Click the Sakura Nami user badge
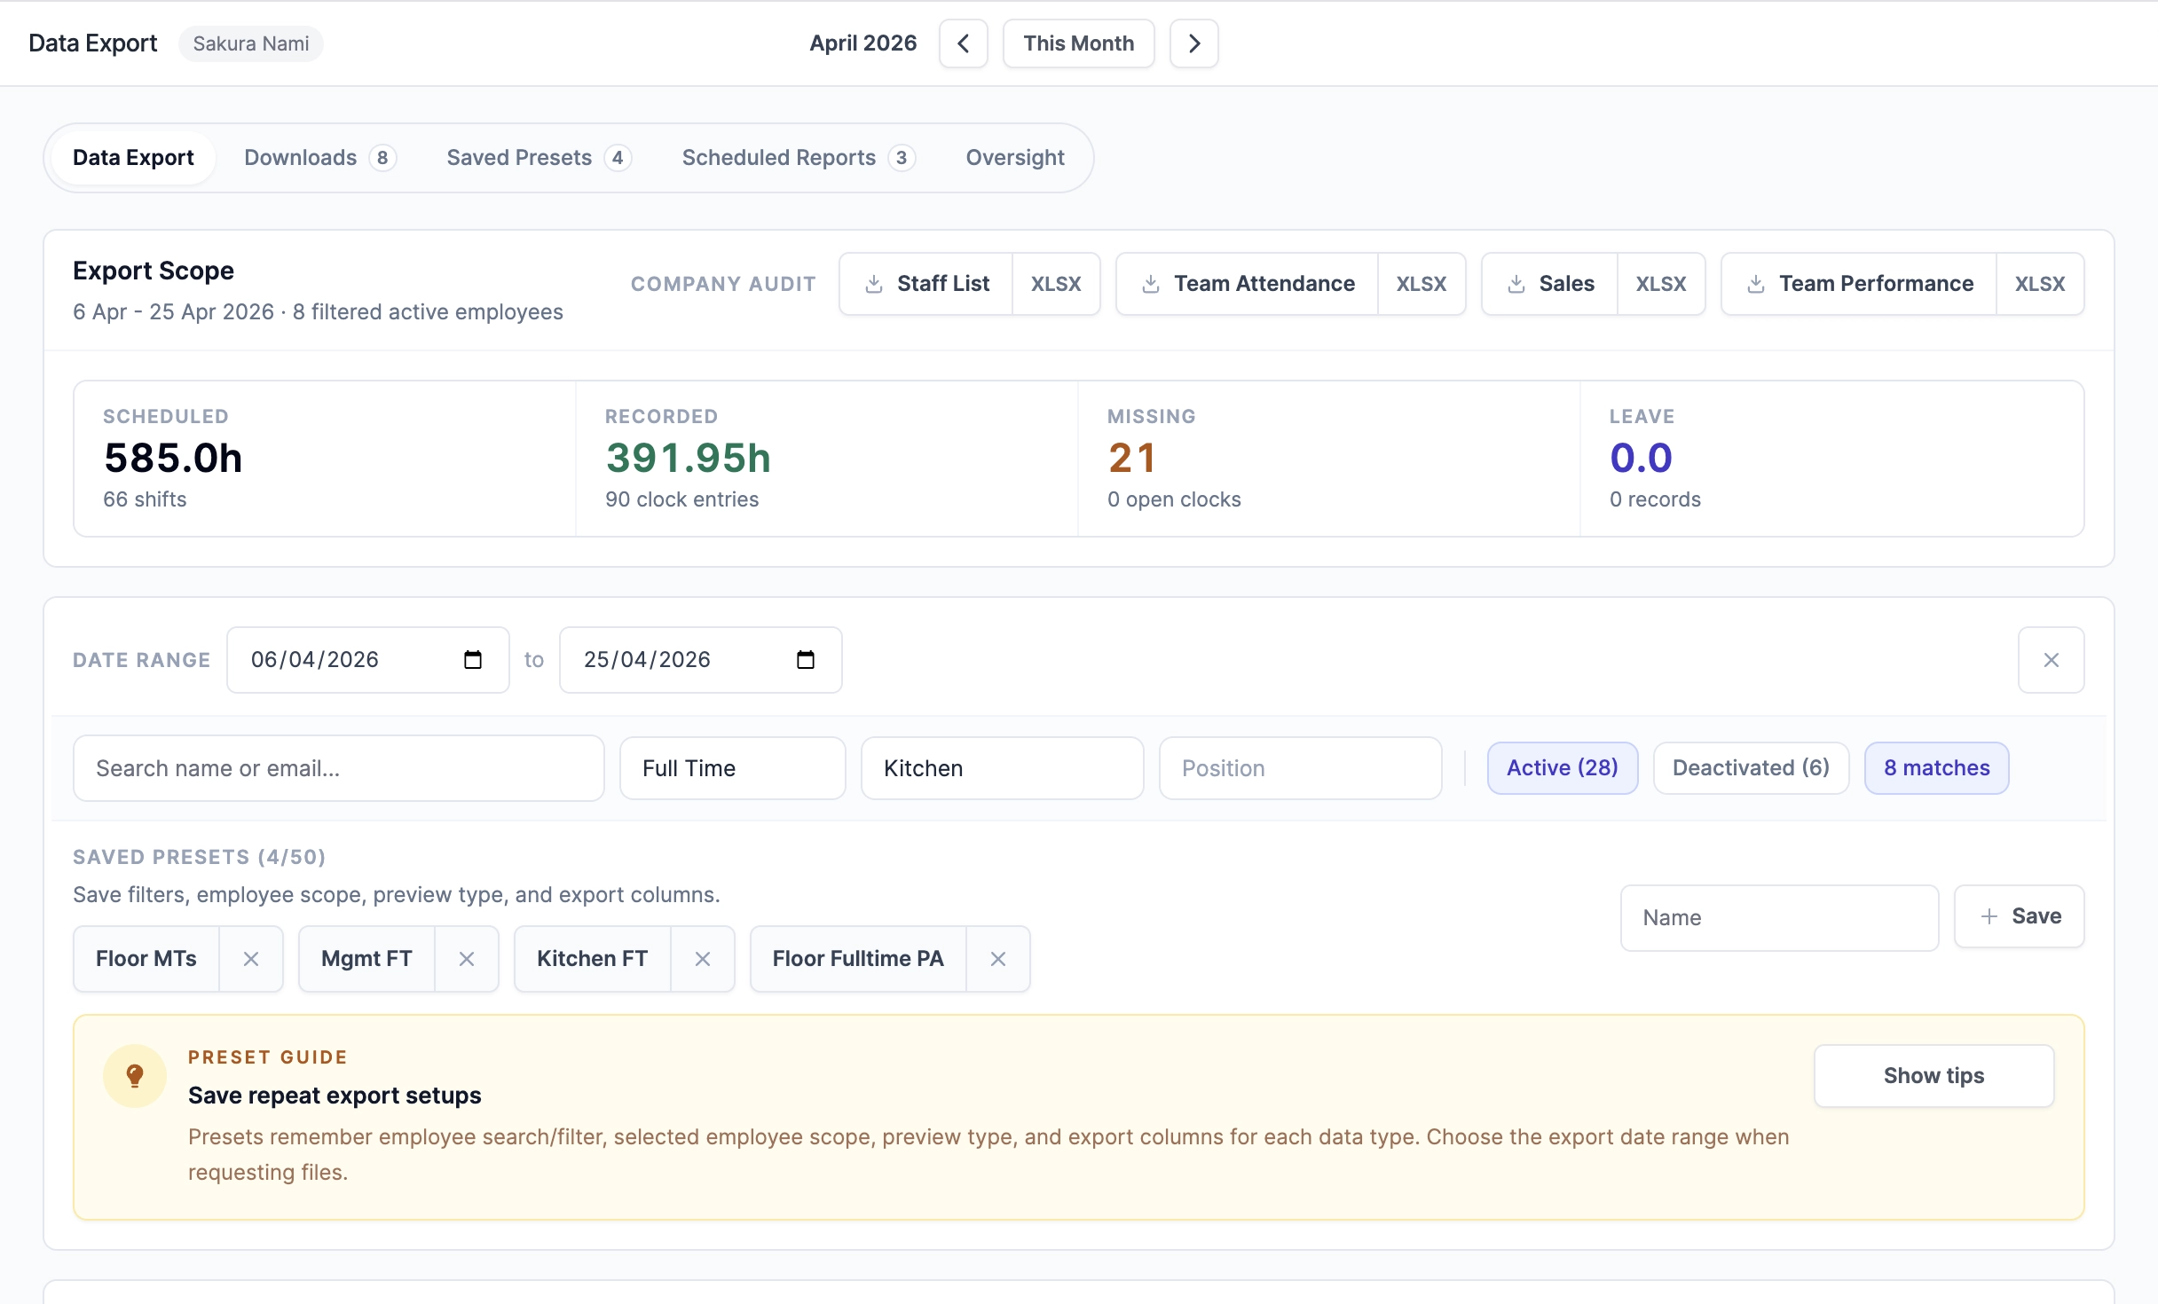The image size is (2158, 1304). 251,43
